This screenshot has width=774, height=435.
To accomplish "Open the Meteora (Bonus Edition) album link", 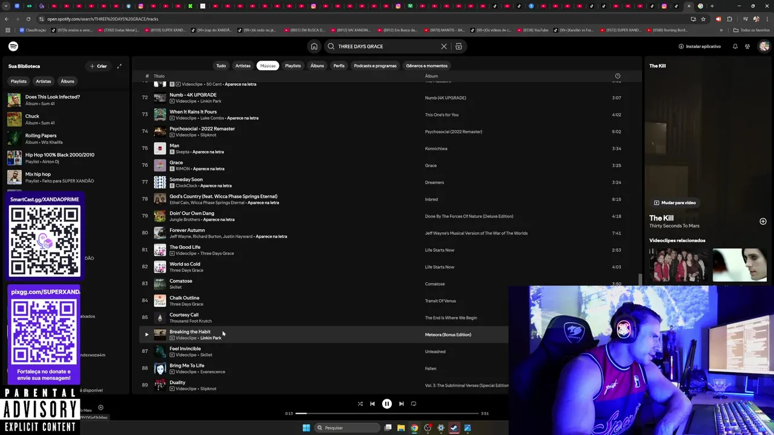I will pos(448,335).
